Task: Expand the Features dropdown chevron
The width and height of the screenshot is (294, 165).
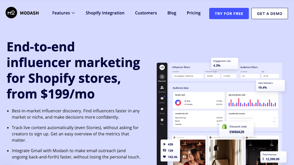Action: (73, 13)
